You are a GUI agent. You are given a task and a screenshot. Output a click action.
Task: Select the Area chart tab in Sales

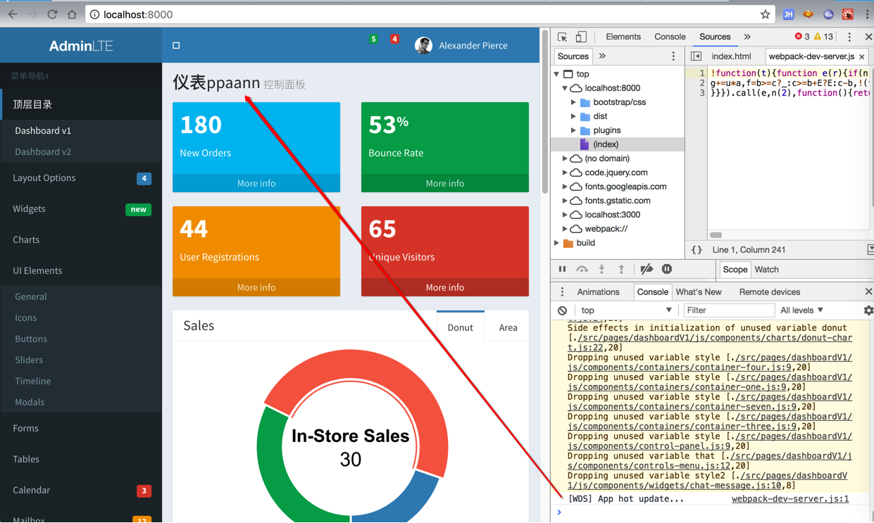pyautogui.click(x=508, y=327)
